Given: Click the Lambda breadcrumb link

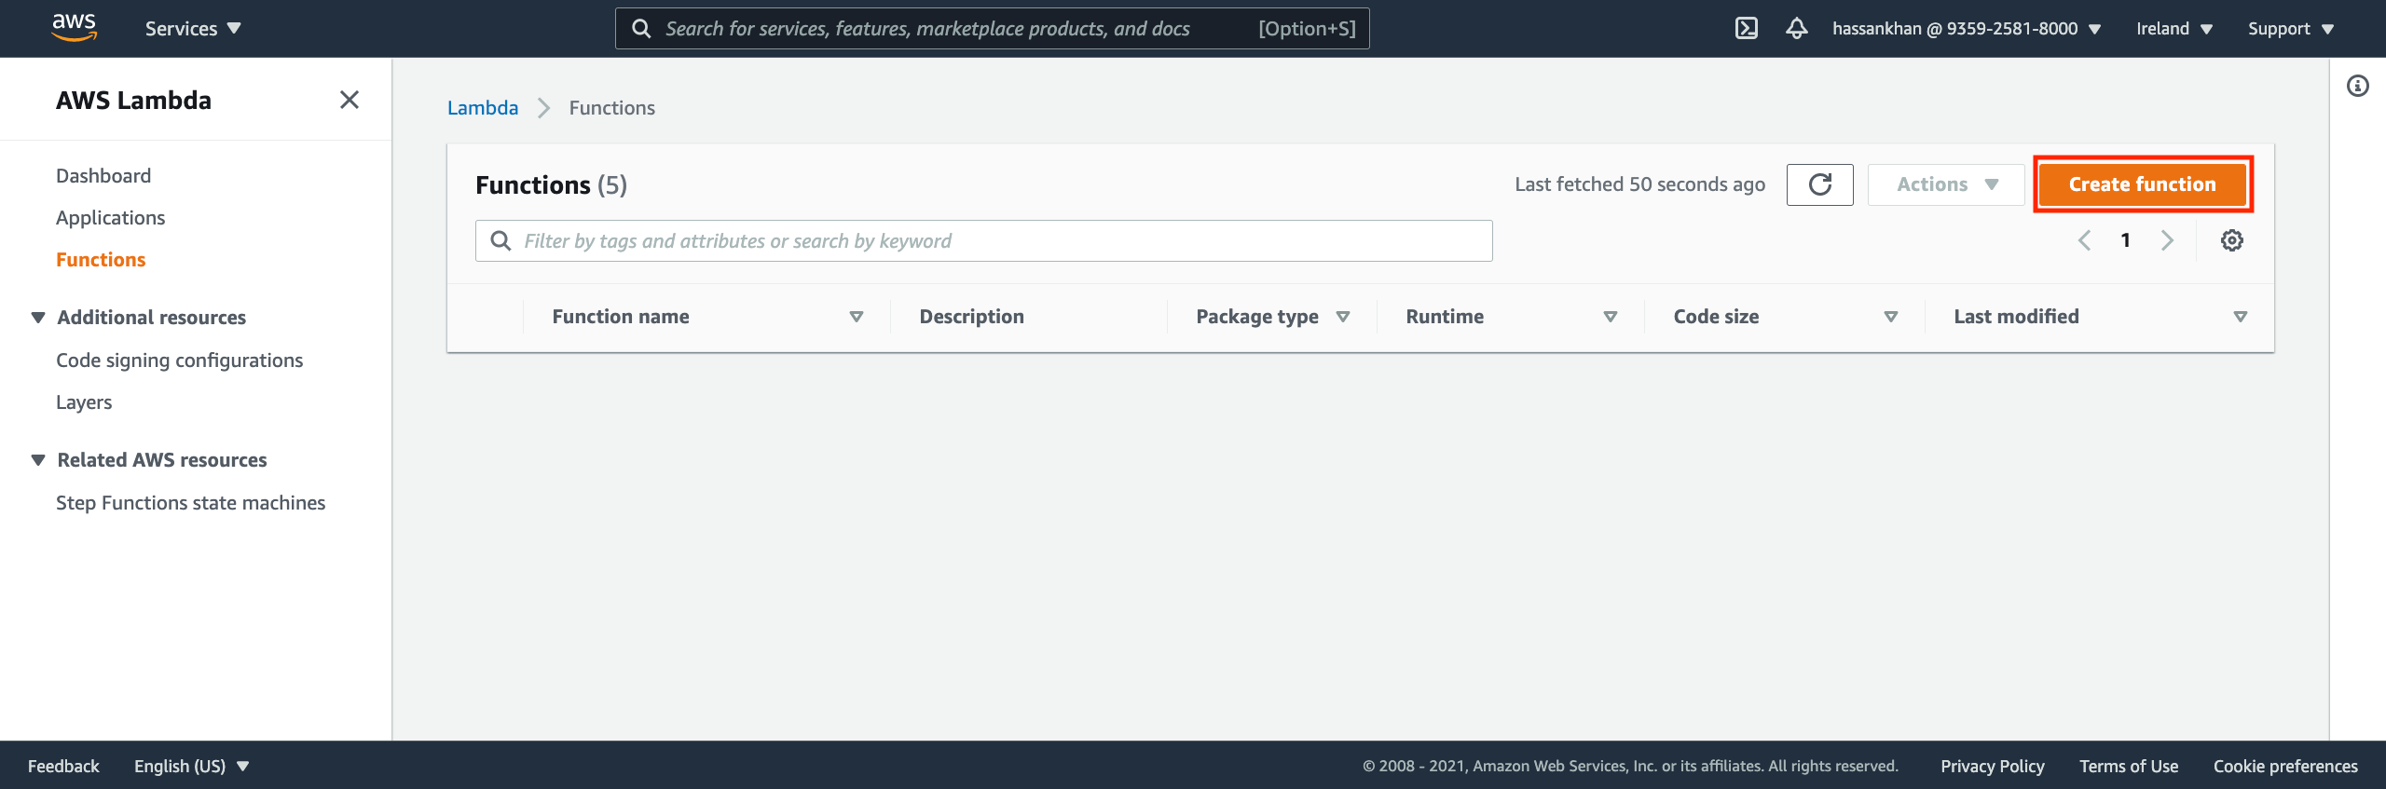Looking at the screenshot, I should pos(483,108).
